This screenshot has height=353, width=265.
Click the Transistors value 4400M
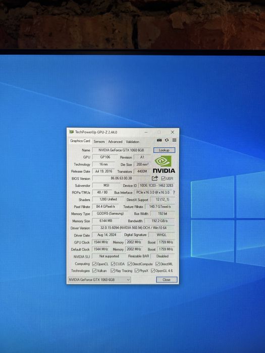pyautogui.click(x=142, y=171)
